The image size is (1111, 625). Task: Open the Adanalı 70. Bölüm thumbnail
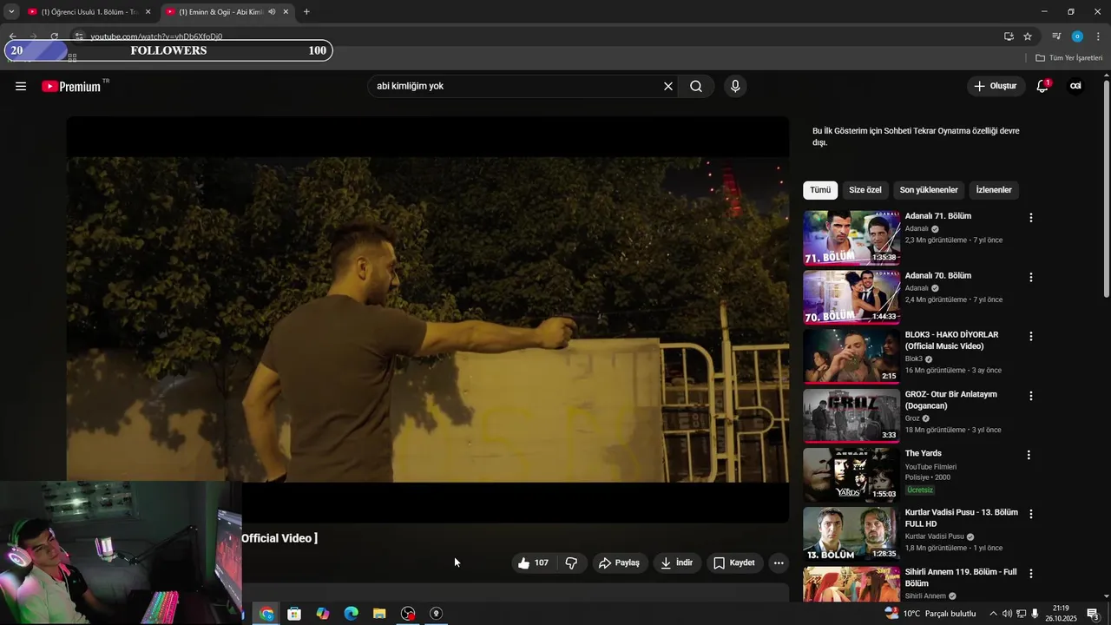tap(851, 297)
